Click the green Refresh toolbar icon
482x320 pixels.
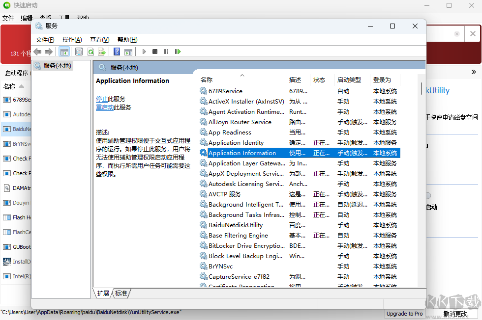click(90, 52)
